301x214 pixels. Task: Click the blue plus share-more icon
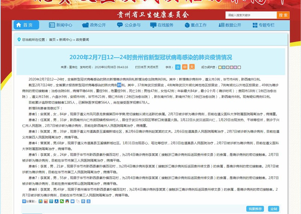24,201
